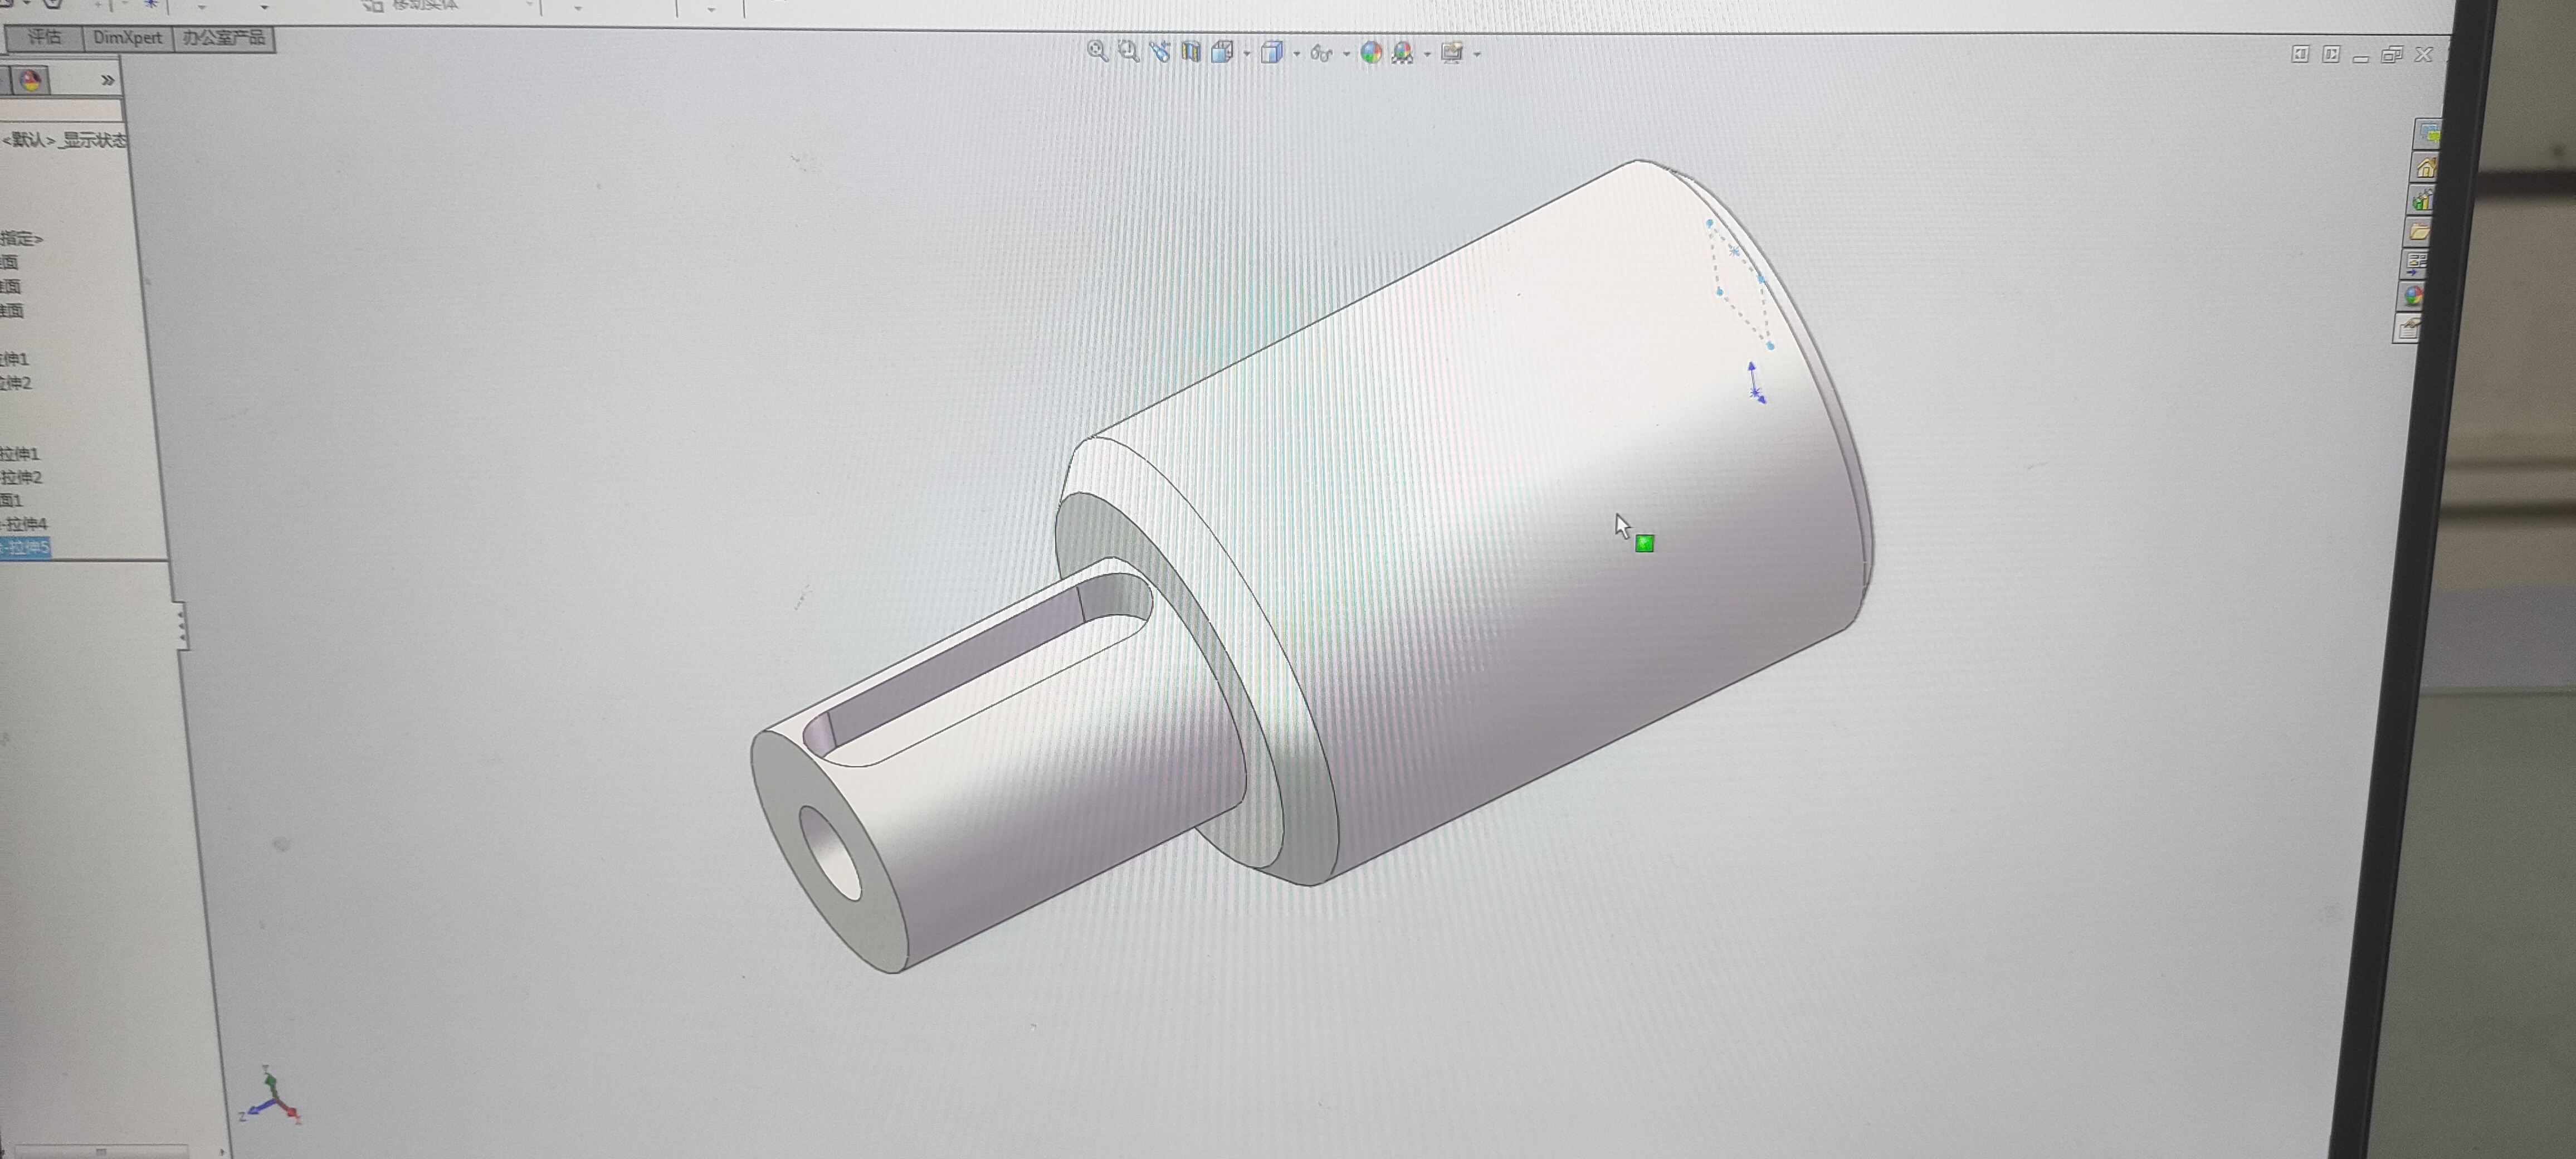Open Edit Appearance color sphere icon
2576x1159 pixels.
point(1371,53)
